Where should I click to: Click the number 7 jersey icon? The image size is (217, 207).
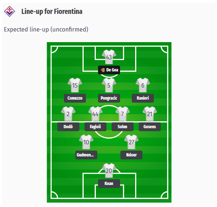123,114
